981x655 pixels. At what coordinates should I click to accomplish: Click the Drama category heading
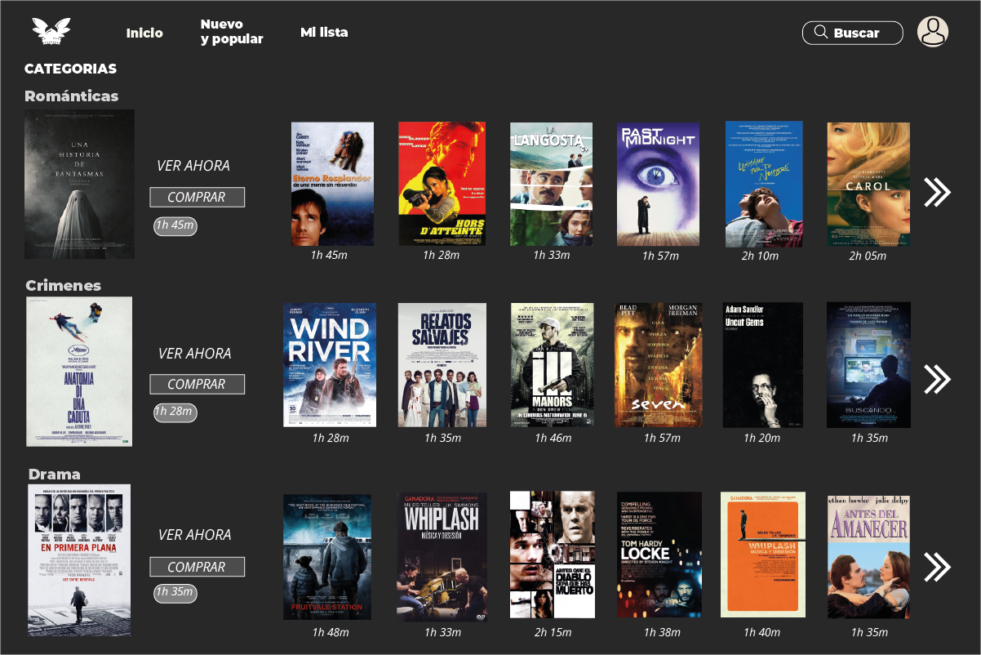click(55, 474)
